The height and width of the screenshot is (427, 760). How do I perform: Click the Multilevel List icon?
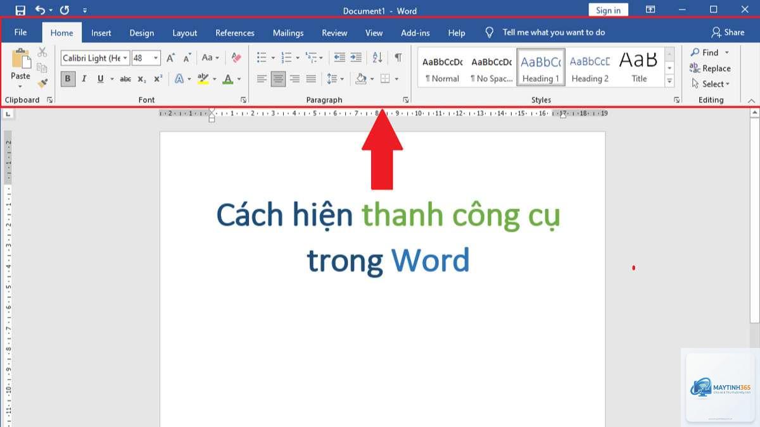(x=310, y=58)
